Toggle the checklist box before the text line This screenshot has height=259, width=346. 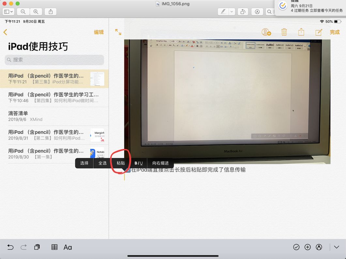pos(128,170)
